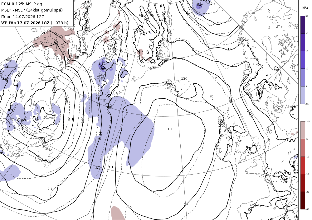Click the 5–10 hPa lavender legend band
Image resolution: width=312 pixels, height=220 pixels.
click(x=303, y=77)
